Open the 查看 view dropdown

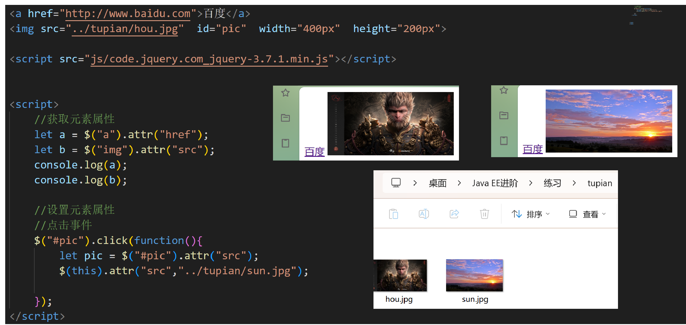pos(587,214)
